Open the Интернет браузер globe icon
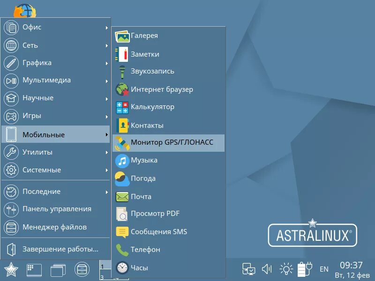The image size is (375, 281). point(122,89)
